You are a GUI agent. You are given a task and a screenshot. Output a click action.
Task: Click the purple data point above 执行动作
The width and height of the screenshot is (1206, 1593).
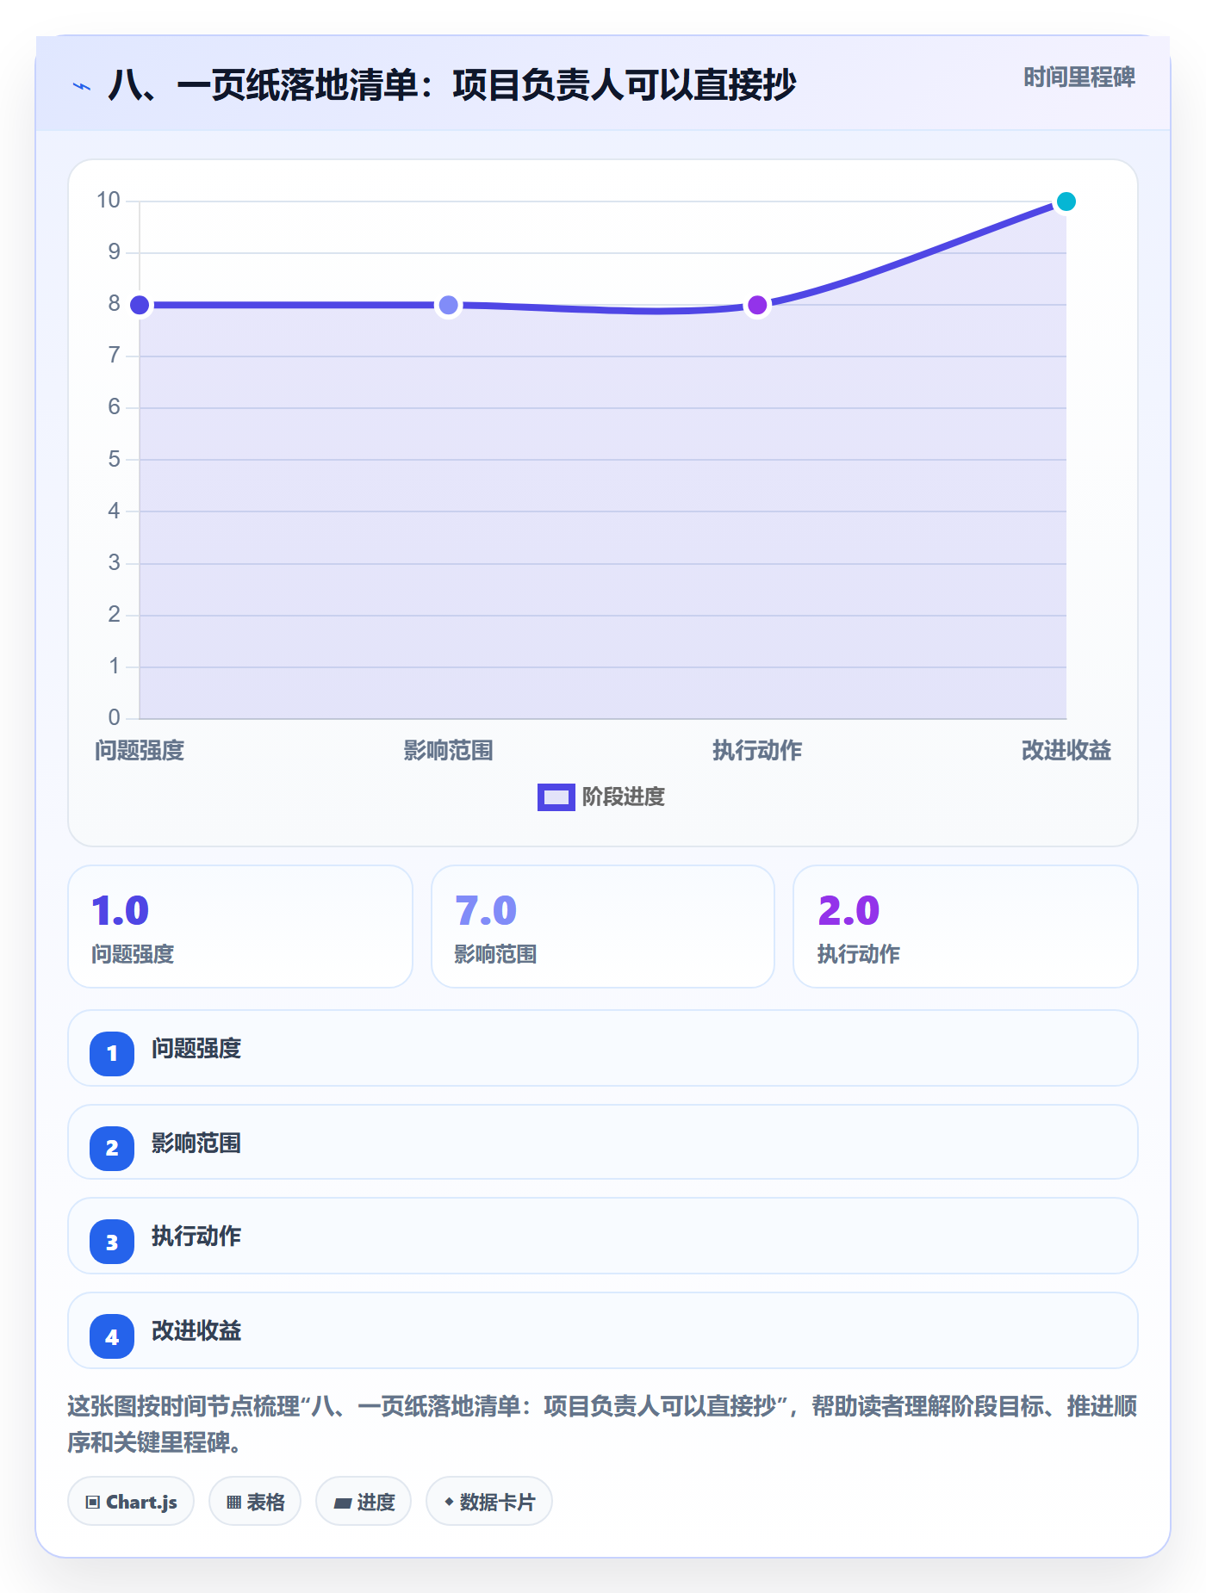757,305
